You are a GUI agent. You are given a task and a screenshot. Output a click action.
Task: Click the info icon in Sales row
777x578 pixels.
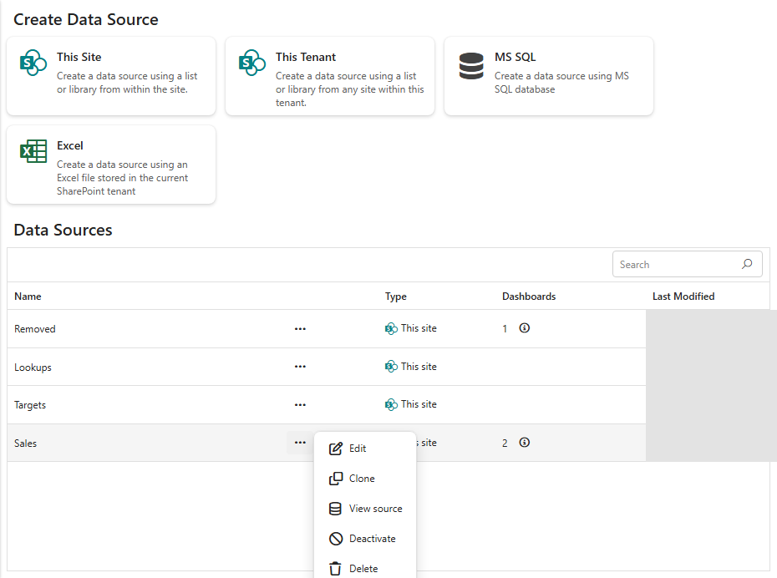click(x=525, y=443)
